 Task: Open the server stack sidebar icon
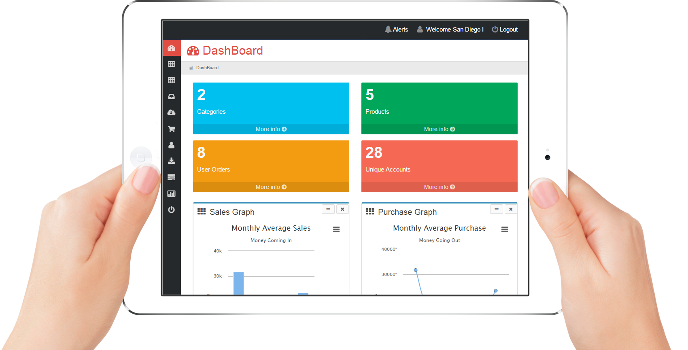point(171,177)
